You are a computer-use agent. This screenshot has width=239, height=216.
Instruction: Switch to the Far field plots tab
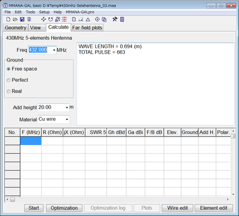87,27
